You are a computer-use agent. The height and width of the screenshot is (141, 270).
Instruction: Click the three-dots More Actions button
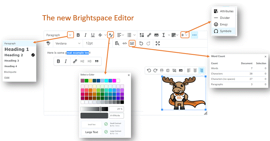coord(194,35)
